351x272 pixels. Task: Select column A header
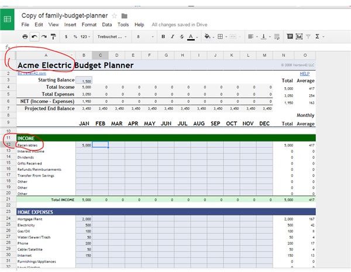[46, 56]
